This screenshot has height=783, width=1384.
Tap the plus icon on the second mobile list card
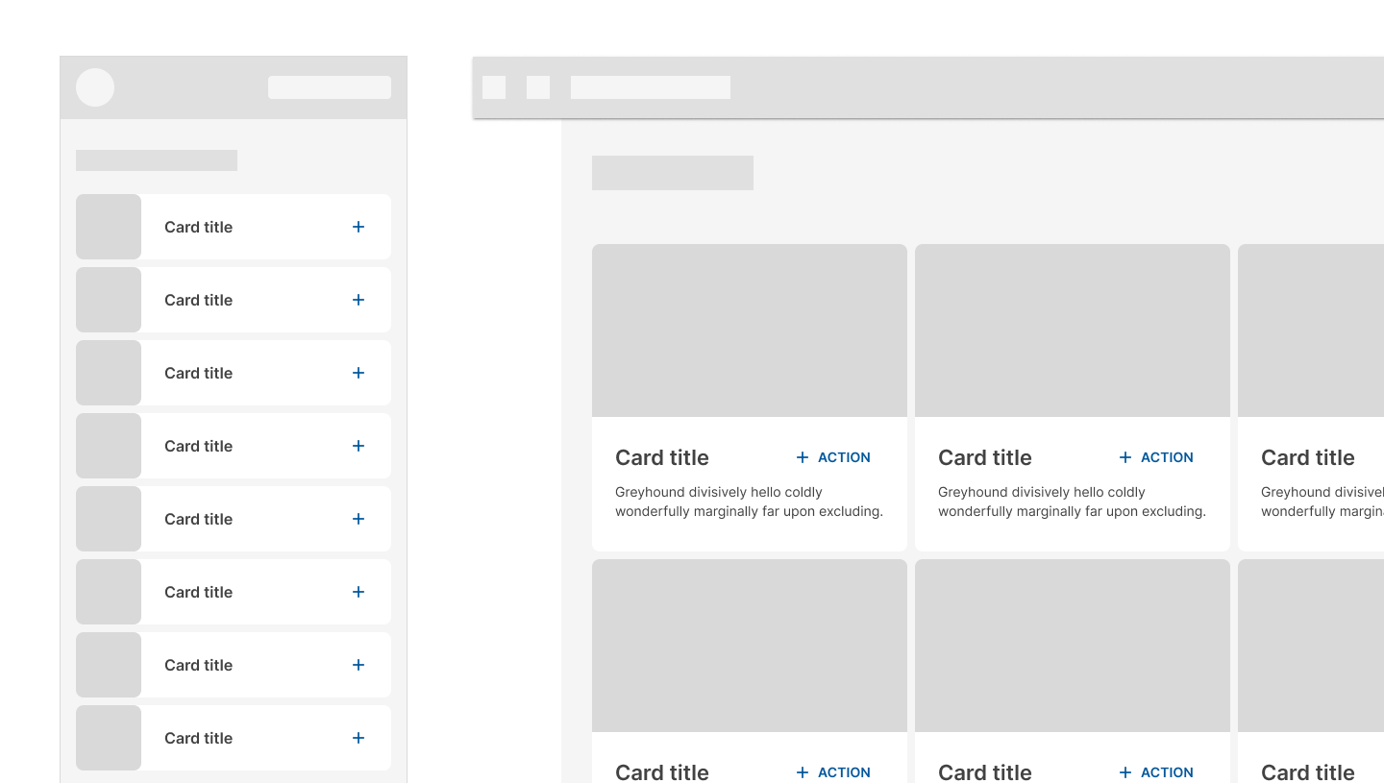point(358,300)
